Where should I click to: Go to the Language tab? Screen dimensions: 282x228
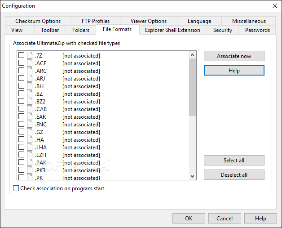coord(199,21)
